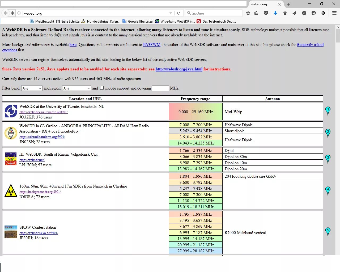Click the Volgodonsk coat of arms image
This screenshot has height=272, width=340.
tap(11, 159)
